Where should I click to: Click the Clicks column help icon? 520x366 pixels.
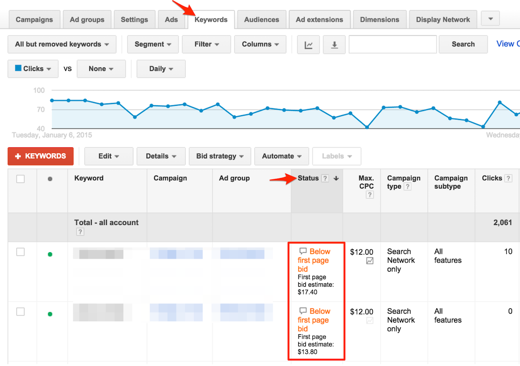pos(509,178)
